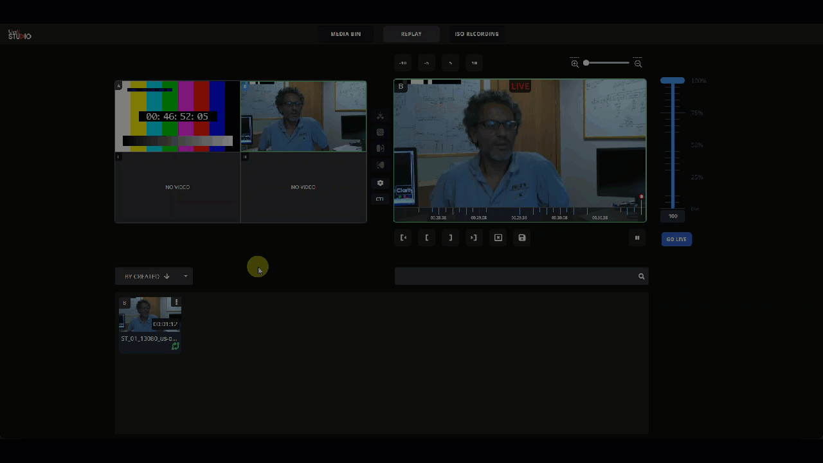
Task: Open the By Created sort dropdown arrow
Action: [x=186, y=277]
